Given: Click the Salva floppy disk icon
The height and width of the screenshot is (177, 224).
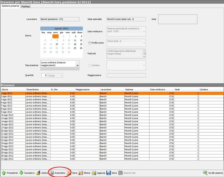Looking at the screenshot, I should click(108, 173).
